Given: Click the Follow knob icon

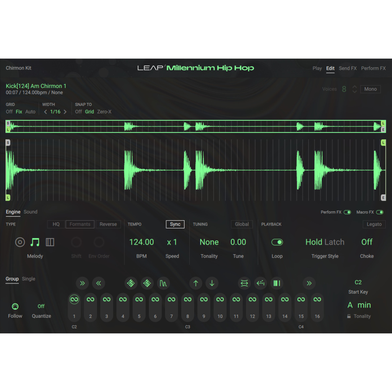Looking at the screenshot, I should tap(15, 306).
